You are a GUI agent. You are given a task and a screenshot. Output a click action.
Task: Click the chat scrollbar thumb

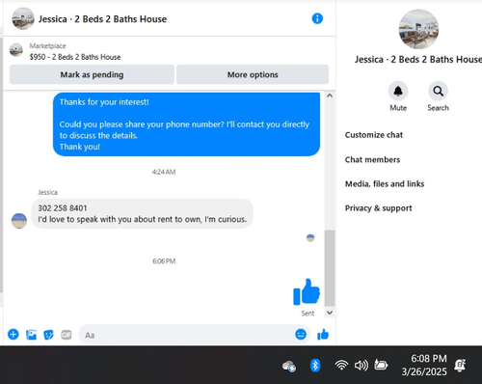click(330, 268)
